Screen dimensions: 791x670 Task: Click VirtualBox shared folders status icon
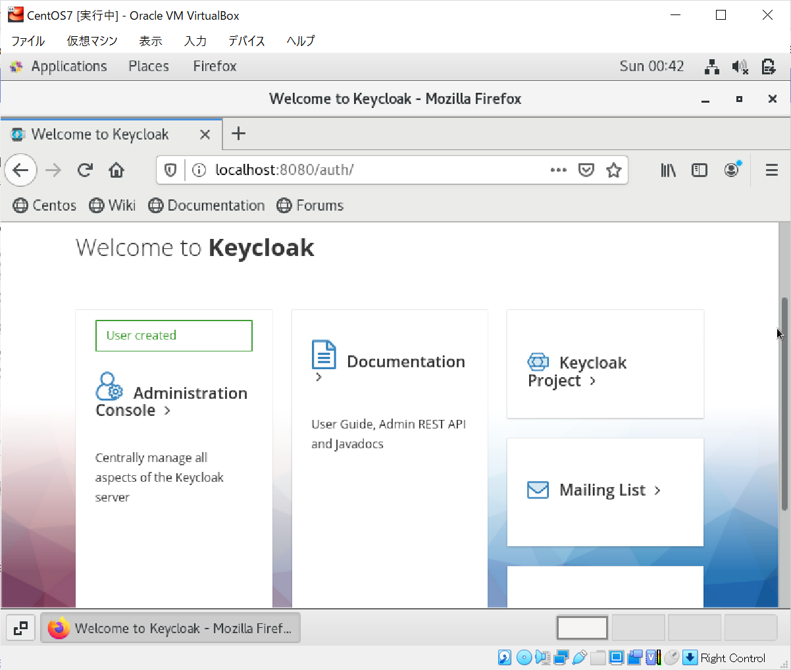[598, 657]
